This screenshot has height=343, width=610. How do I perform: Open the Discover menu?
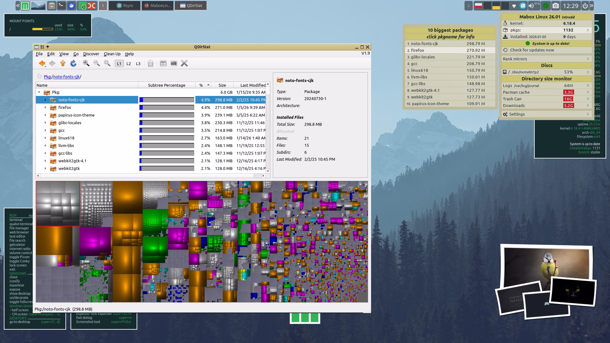coord(91,54)
